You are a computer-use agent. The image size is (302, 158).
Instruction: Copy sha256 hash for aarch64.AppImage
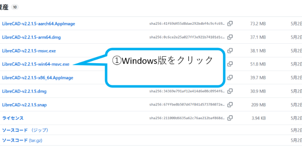tap(230, 23)
